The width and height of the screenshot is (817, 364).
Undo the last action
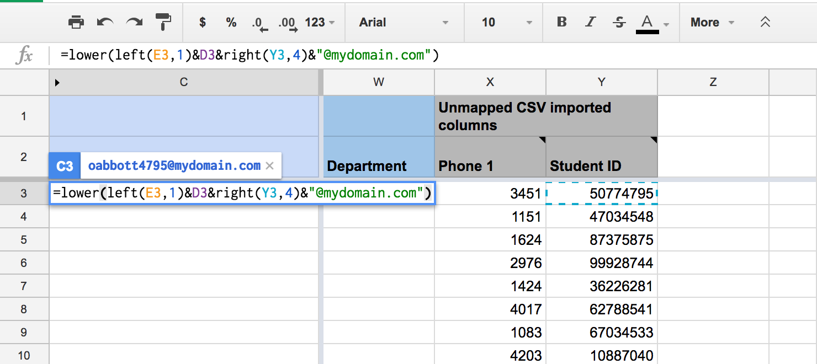[105, 23]
